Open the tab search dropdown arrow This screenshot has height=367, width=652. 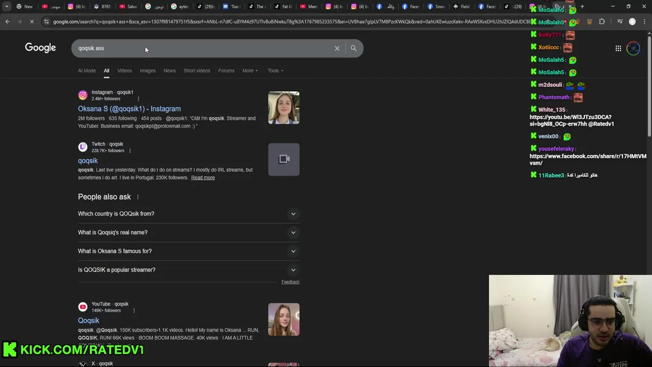[7, 7]
